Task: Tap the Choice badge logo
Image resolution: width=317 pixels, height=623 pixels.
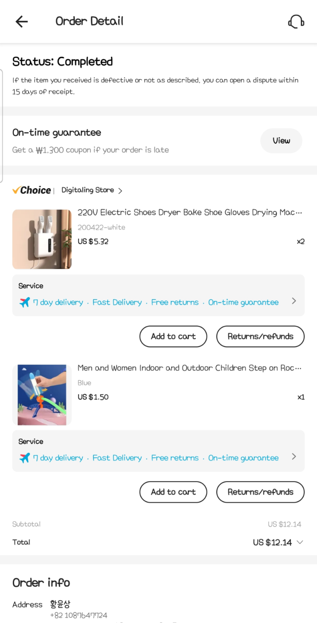Action: tap(32, 190)
